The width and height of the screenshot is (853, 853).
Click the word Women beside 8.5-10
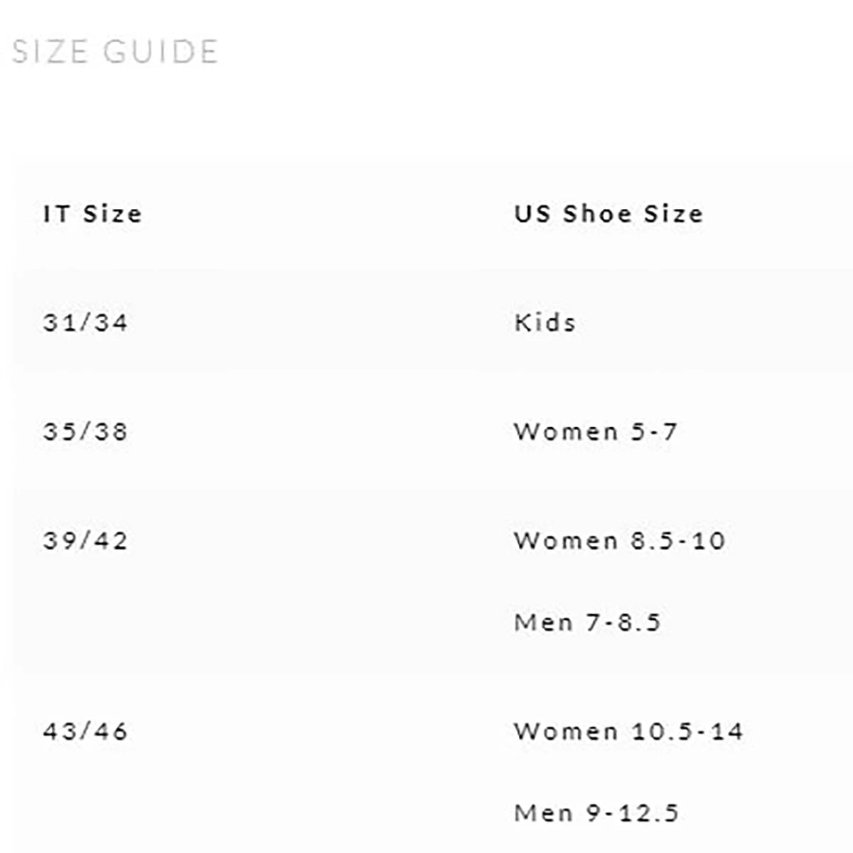point(566,541)
